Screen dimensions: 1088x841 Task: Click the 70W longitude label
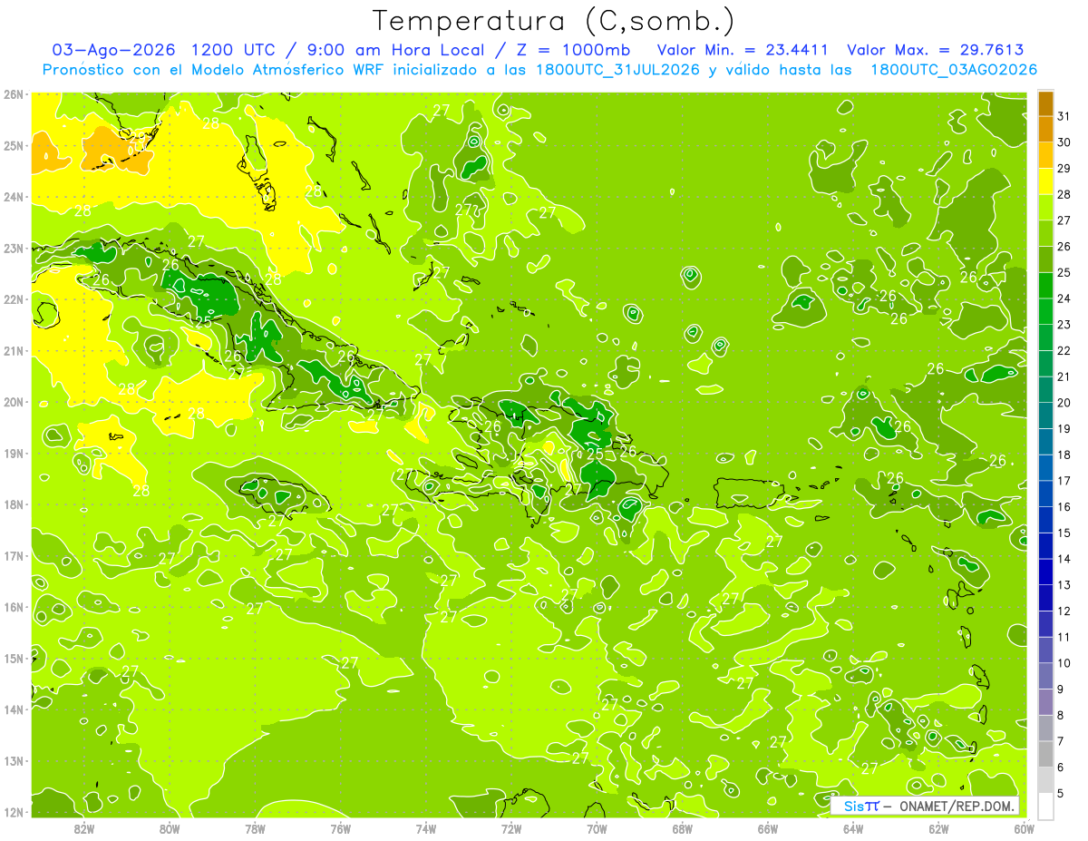click(597, 828)
